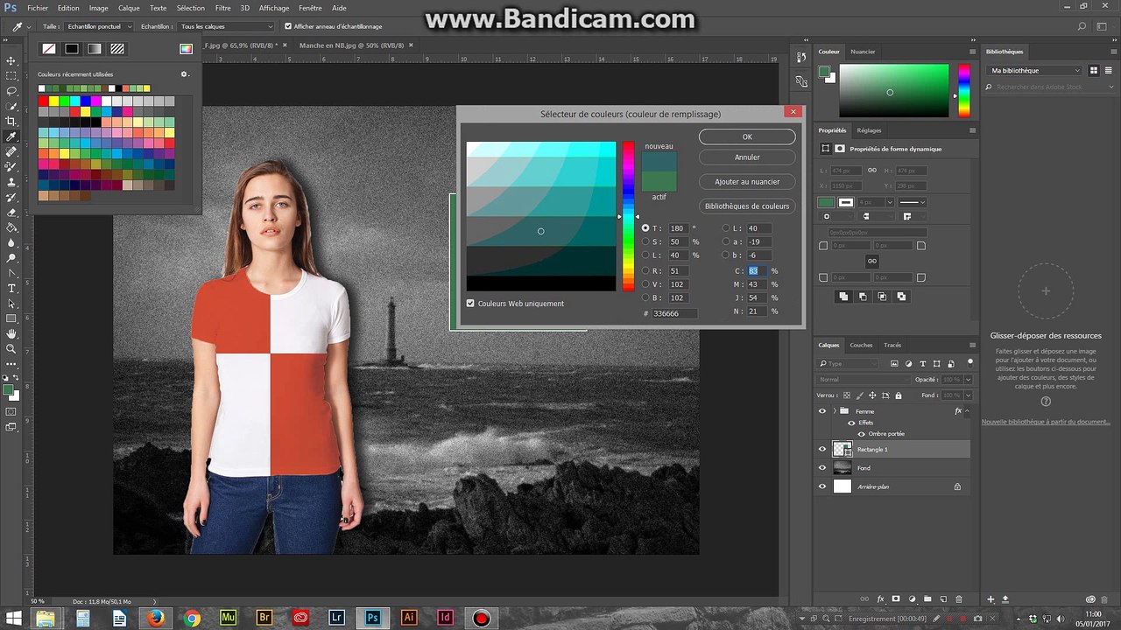Select the Hand tool
Viewport: 1121px width, 630px height.
click(x=11, y=333)
